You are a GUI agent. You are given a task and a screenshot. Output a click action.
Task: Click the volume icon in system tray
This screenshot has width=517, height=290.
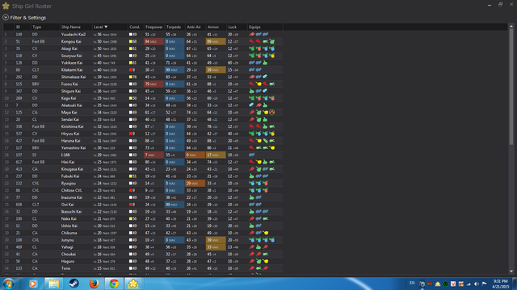pyautogui.click(x=477, y=284)
